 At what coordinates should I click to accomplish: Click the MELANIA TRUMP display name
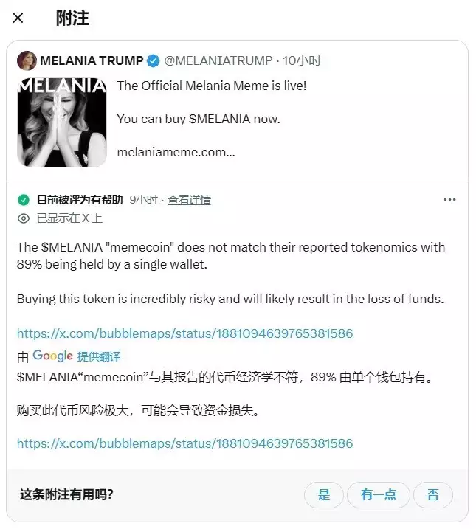click(92, 60)
